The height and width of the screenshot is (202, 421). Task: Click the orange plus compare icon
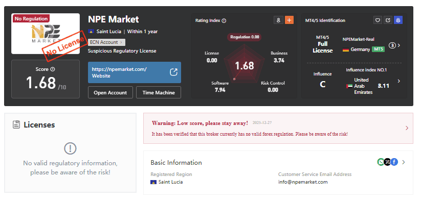[289, 20]
